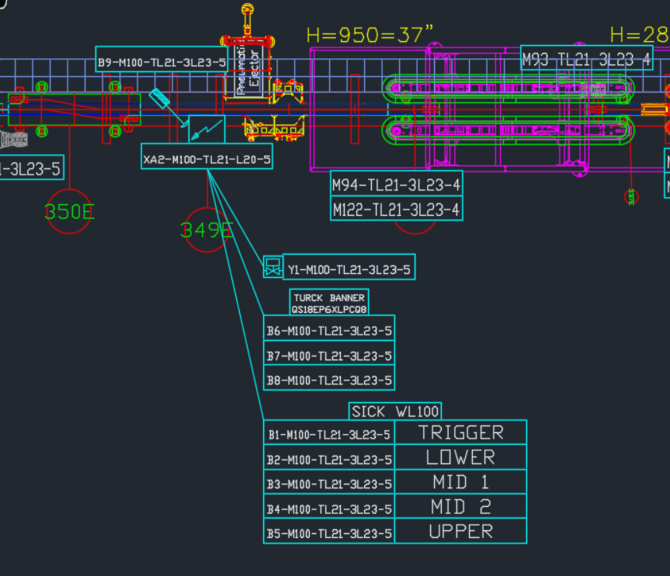Viewport: 670px width, 576px height.
Task: Select the B2-M100-TL21-3L23-5 cell
Action: pyautogui.click(x=329, y=457)
